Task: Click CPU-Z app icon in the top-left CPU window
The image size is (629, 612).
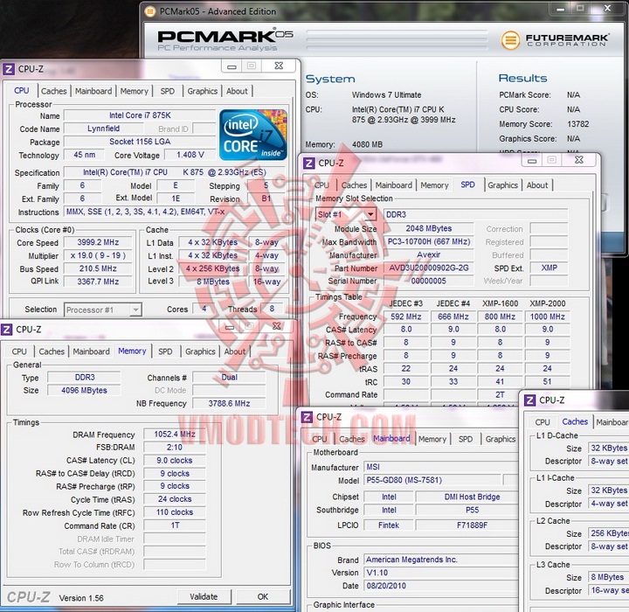Action: pos(9,69)
